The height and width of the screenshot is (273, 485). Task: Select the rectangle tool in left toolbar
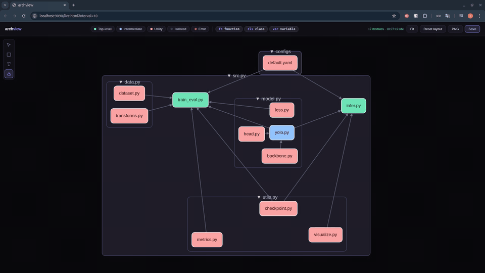pos(9,55)
